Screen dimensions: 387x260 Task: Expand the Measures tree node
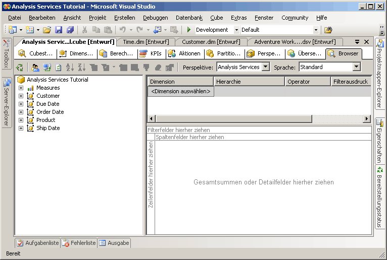click(x=21, y=88)
